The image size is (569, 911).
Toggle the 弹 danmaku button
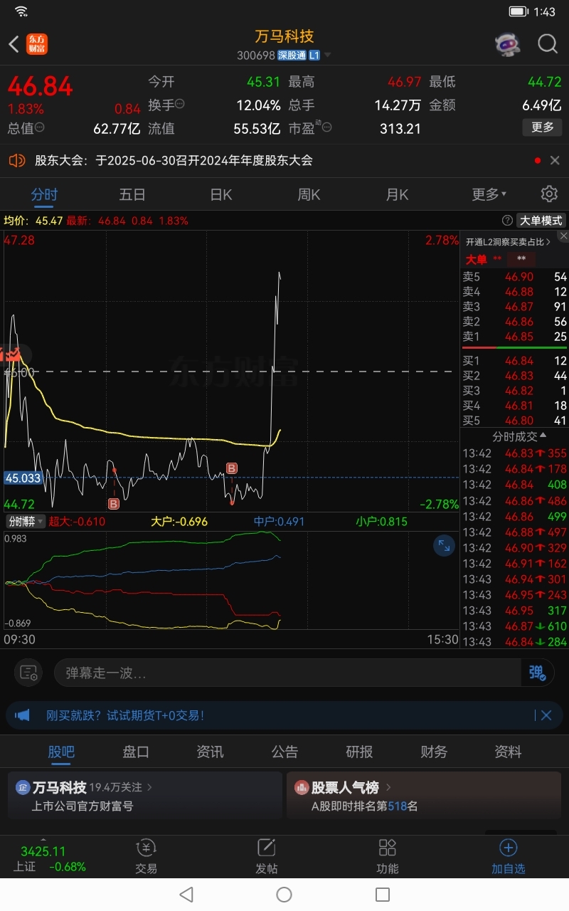536,673
